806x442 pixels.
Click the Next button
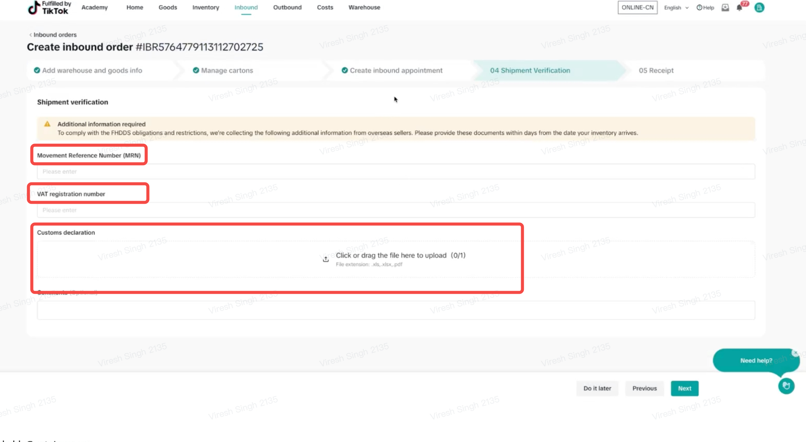tap(684, 388)
